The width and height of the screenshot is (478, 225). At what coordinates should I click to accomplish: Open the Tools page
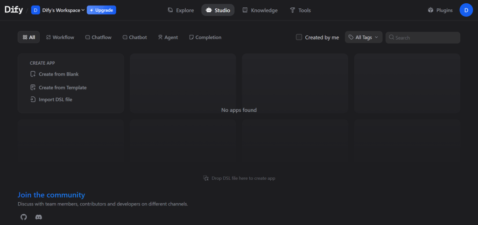[x=300, y=10]
